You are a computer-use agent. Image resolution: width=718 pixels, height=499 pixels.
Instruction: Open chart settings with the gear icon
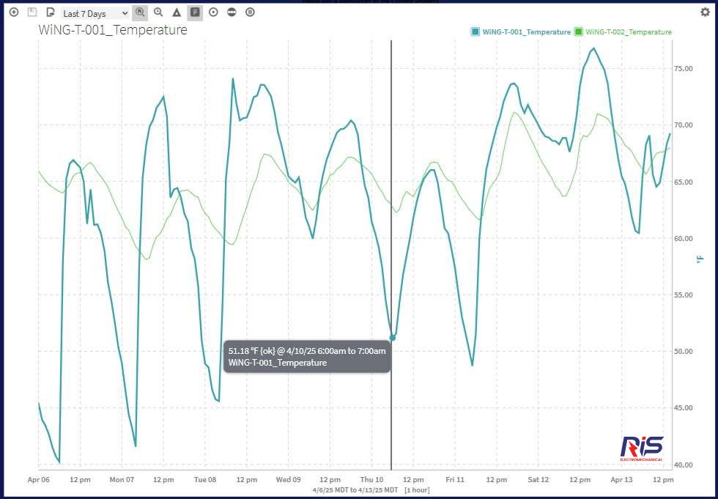click(x=705, y=12)
